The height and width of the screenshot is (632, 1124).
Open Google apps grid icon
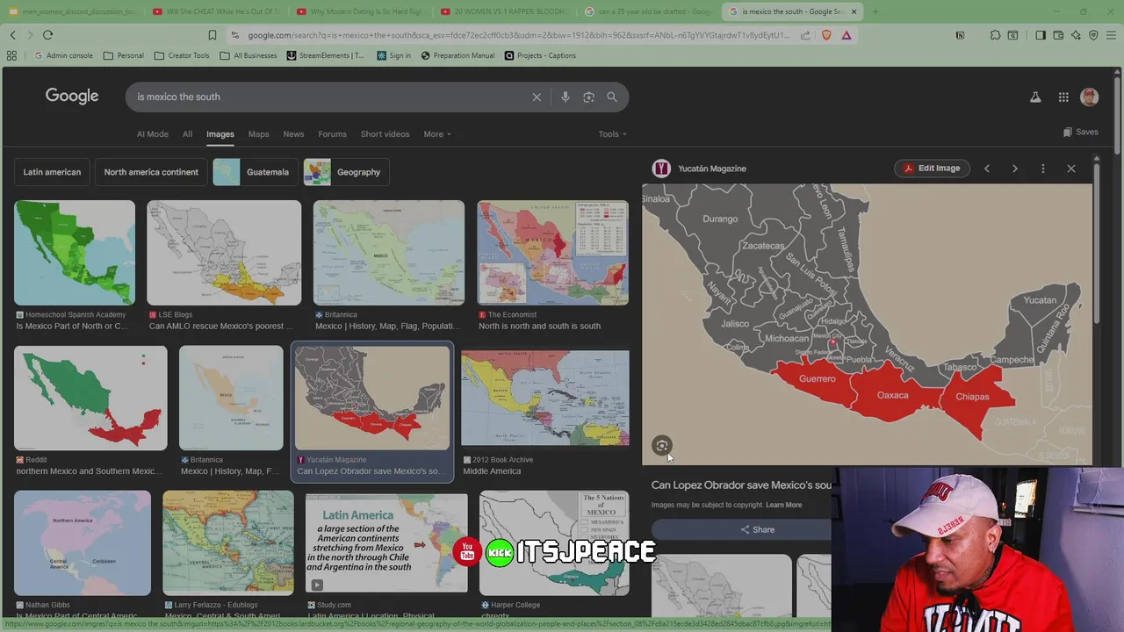tap(1063, 97)
